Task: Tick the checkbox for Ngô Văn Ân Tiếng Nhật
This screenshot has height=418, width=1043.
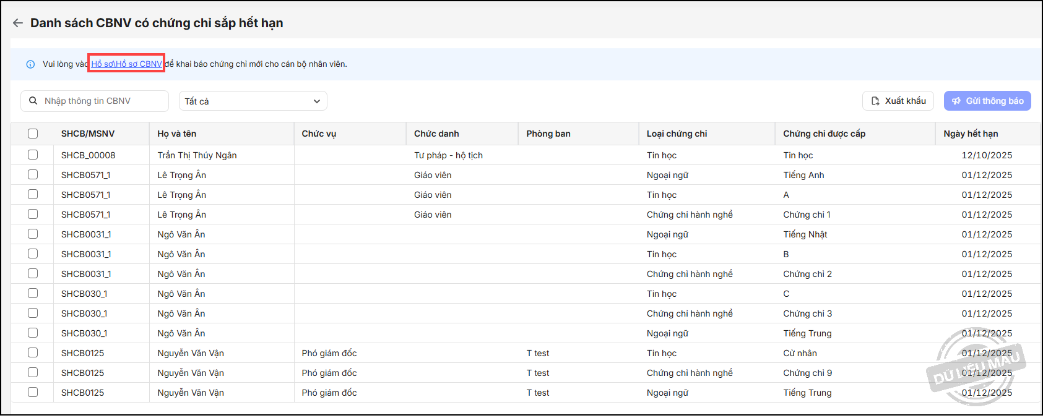Action: point(33,234)
